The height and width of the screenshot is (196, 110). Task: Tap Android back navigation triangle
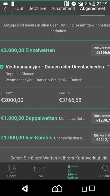[25, 188]
